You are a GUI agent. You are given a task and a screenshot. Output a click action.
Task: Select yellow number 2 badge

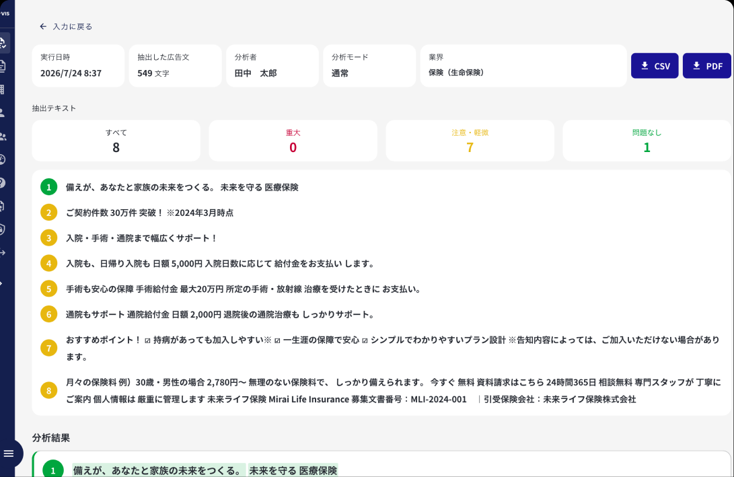(x=48, y=213)
